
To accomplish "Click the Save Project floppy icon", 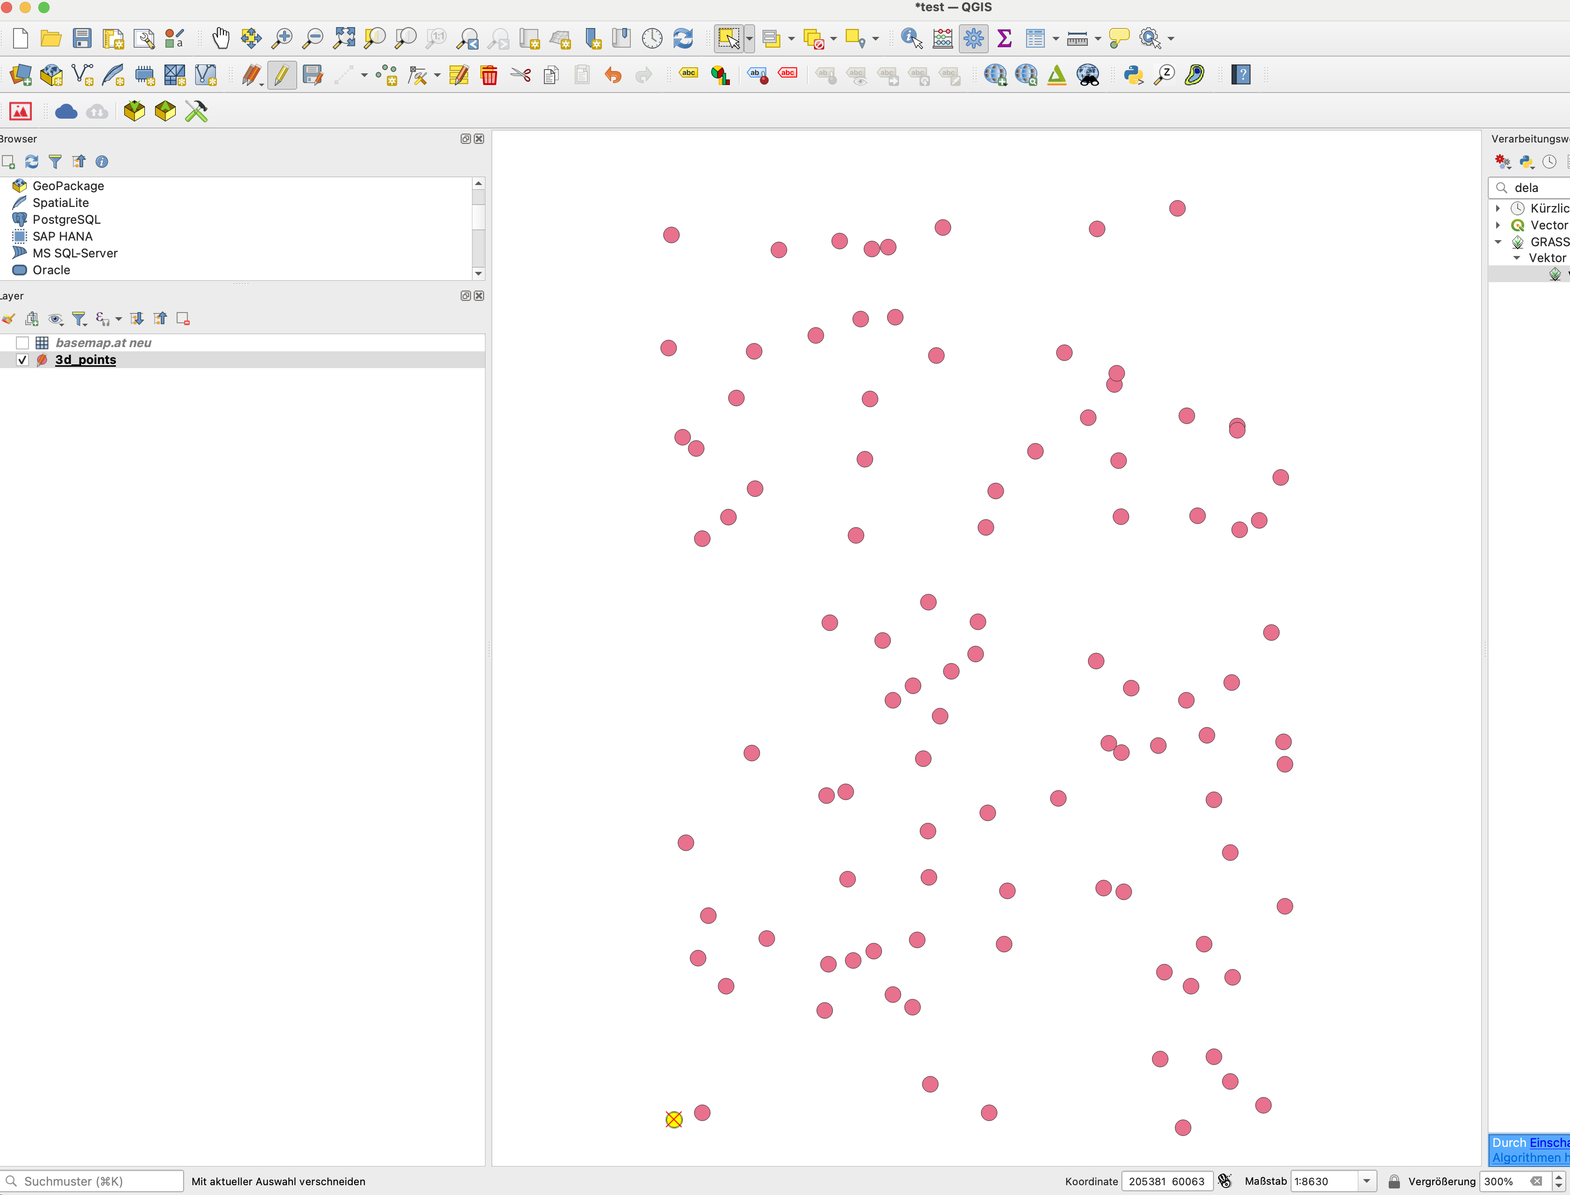I will tap(83, 38).
